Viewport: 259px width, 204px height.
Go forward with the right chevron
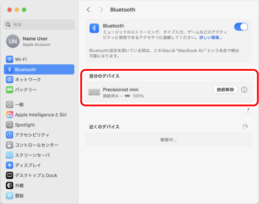pos(101,10)
